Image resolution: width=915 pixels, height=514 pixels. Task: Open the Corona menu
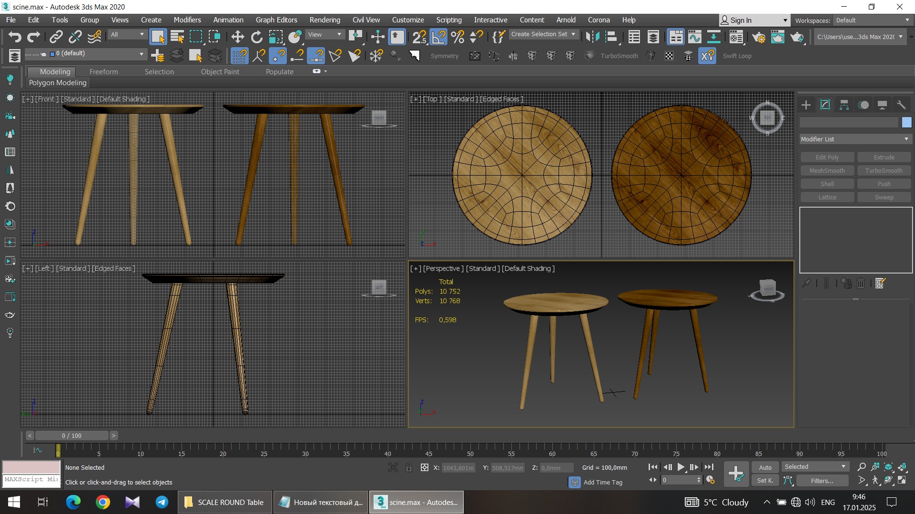click(599, 20)
